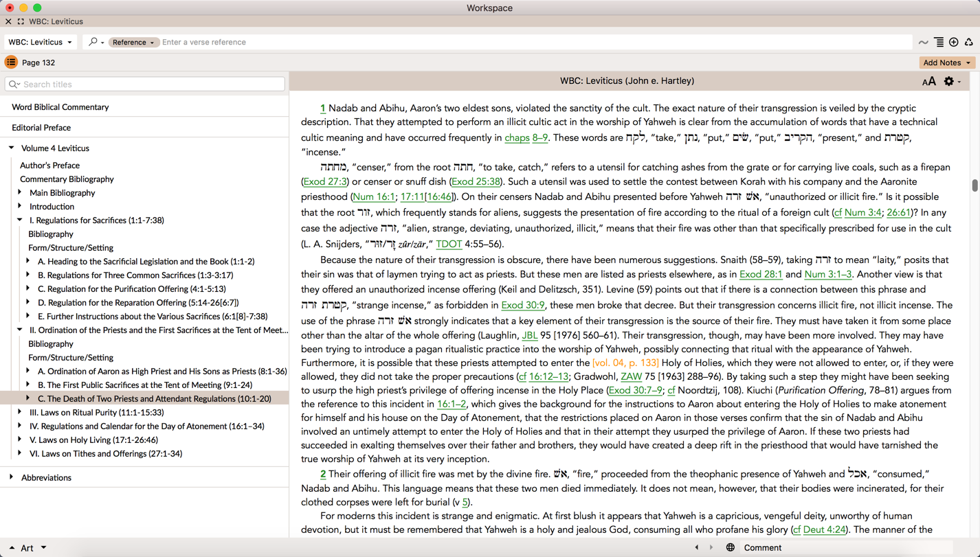This screenshot has width=980, height=557.
Task: Open the WBC: Leviticus module dropdown
Action: pyautogui.click(x=40, y=43)
